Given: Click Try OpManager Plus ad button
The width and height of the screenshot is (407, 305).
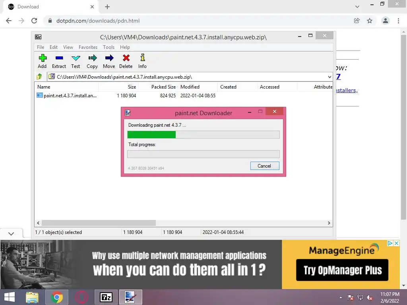Looking at the screenshot, I should 342,270.
